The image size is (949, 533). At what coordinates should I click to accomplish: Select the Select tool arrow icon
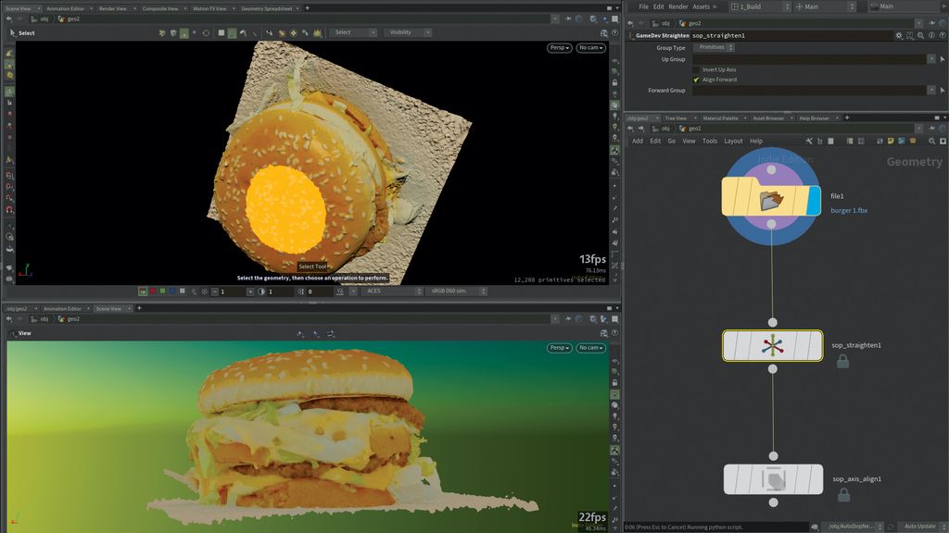(x=13, y=32)
